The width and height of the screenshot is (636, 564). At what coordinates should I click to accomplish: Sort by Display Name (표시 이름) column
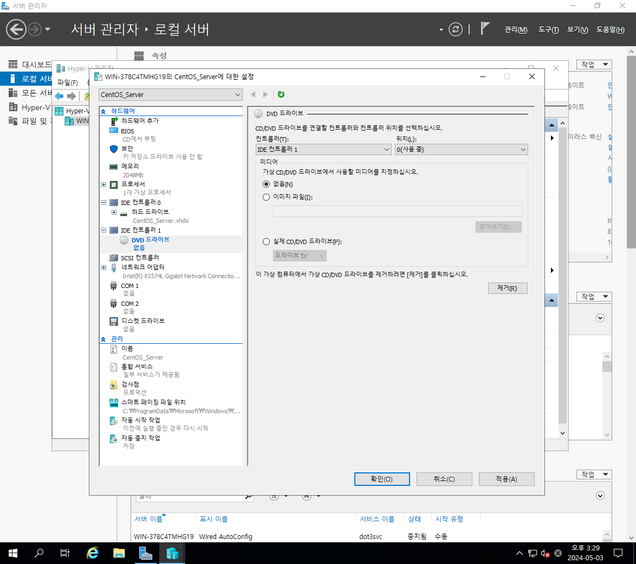[214, 519]
